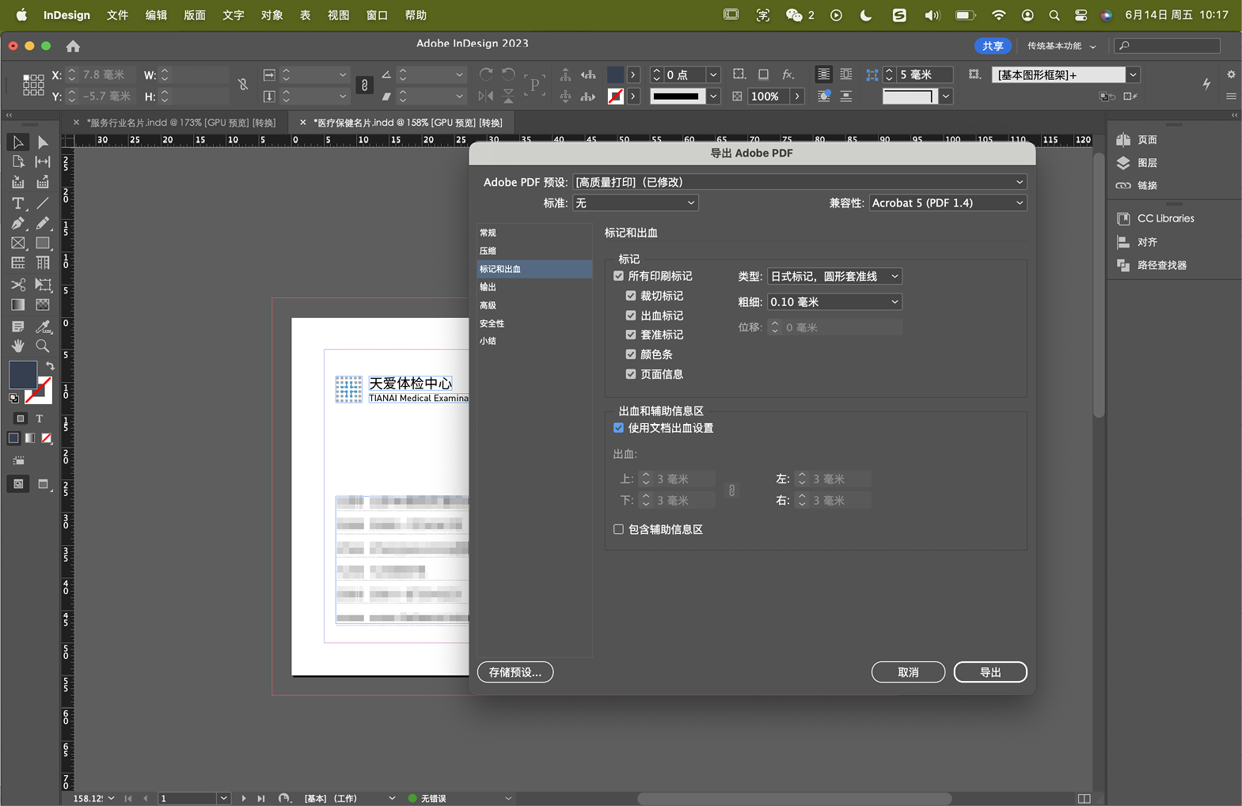
Task: Switch to the 压缩 settings section
Action: click(x=488, y=251)
